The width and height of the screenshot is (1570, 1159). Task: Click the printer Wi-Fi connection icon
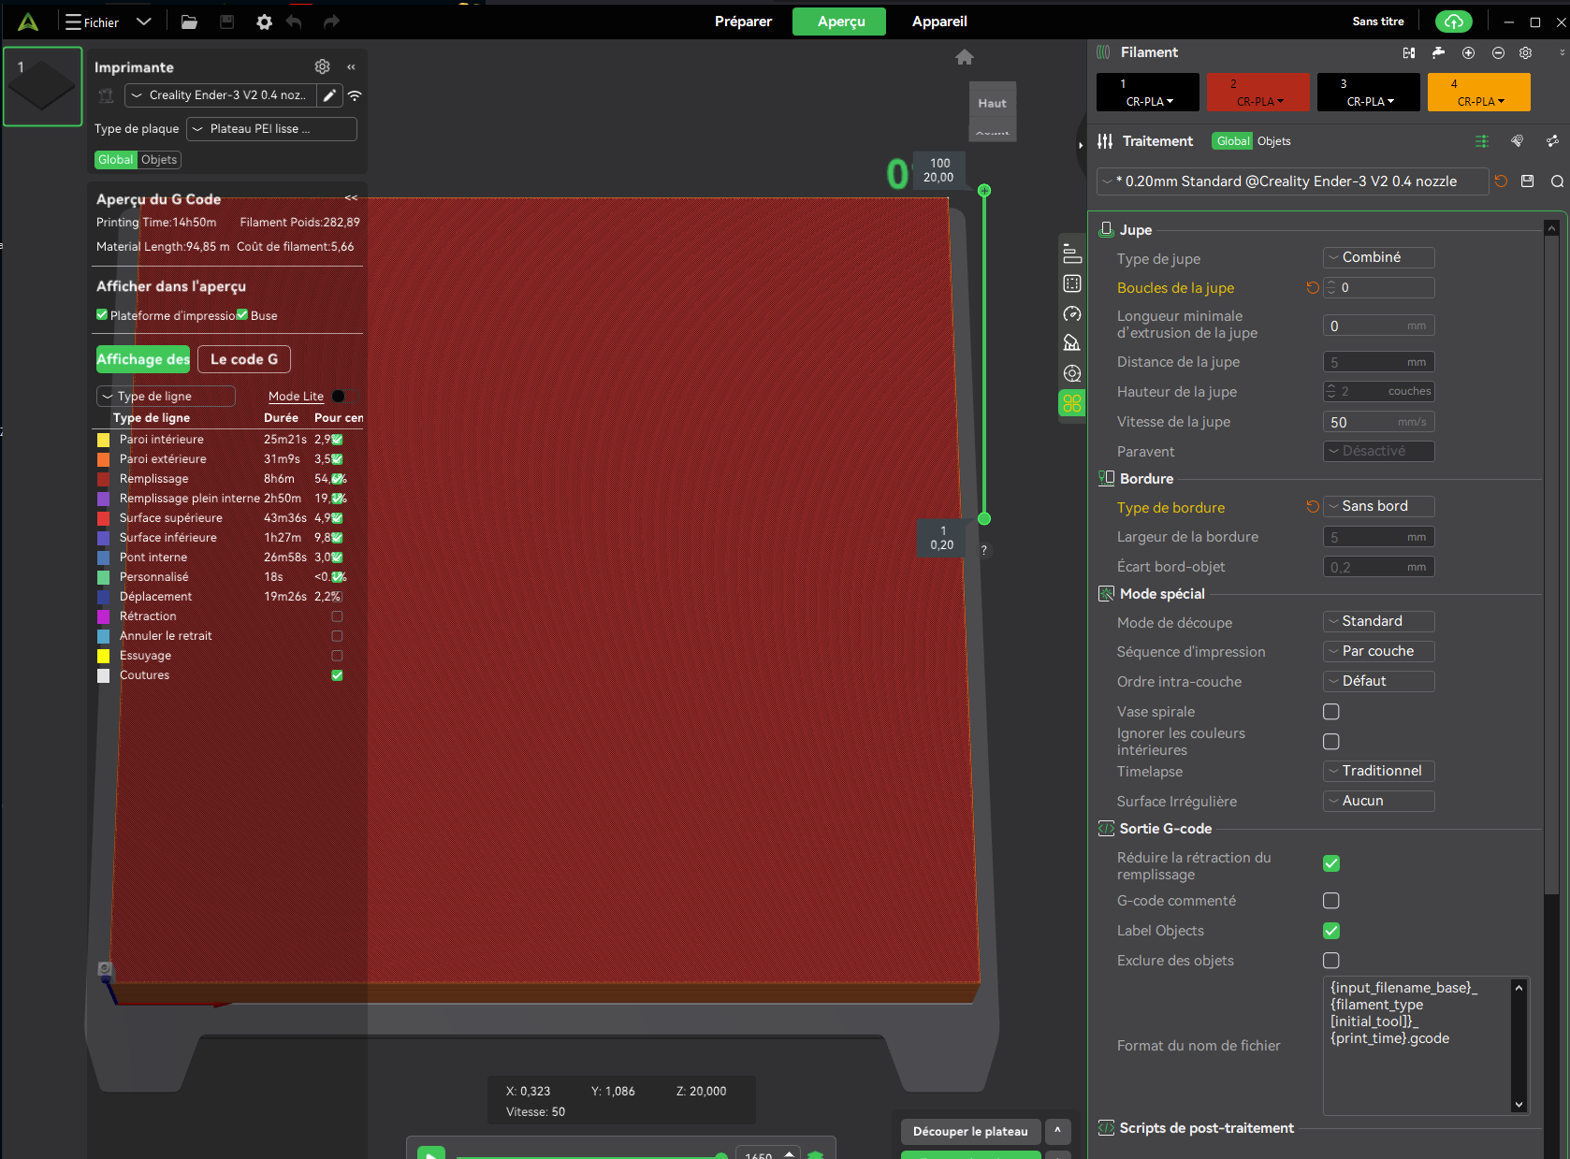(x=355, y=95)
